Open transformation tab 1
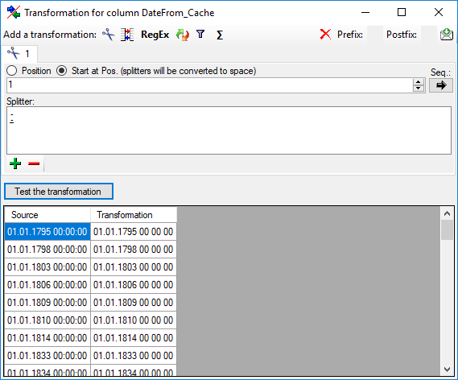Image resolution: width=458 pixels, height=380 pixels. click(x=19, y=54)
